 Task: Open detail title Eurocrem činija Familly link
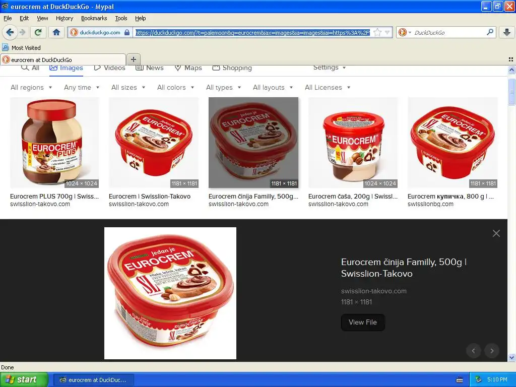pos(404,268)
